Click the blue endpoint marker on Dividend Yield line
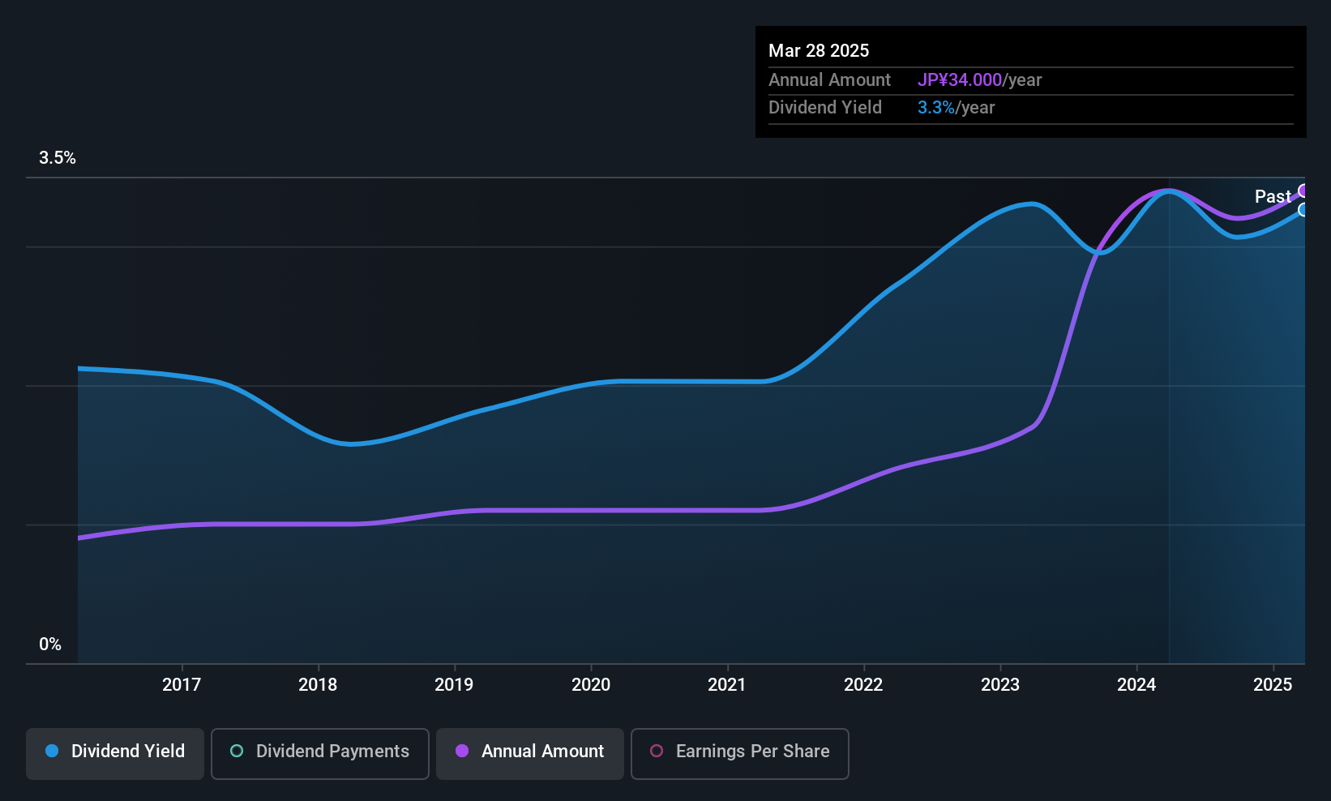Viewport: 1331px width, 801px height. [x=1303, y=210]
